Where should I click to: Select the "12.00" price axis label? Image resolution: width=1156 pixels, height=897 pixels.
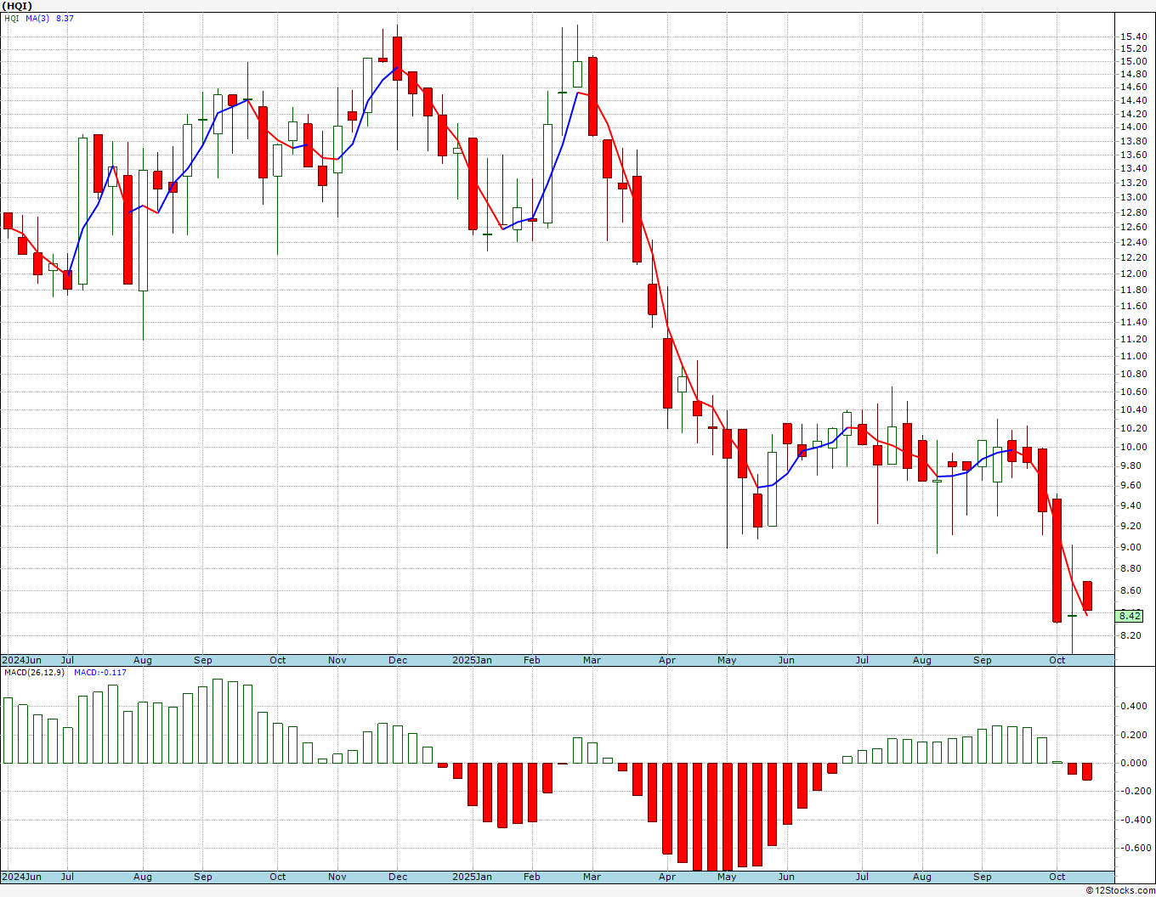1133,274
